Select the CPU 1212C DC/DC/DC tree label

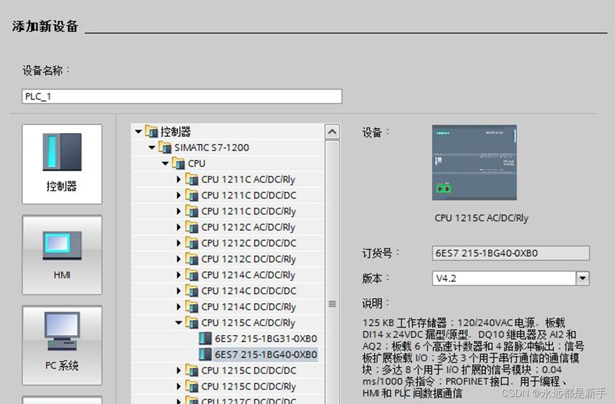click(249, 243)
